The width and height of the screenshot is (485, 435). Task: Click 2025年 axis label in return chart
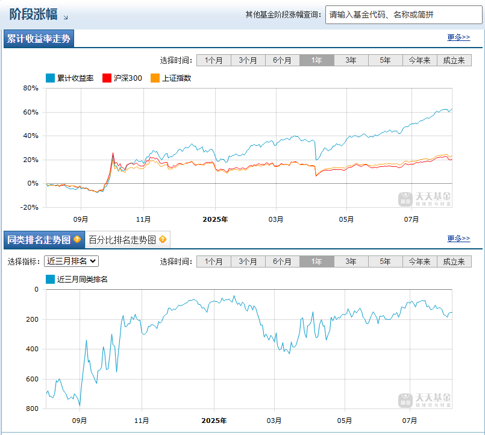(x=215, y=219)
